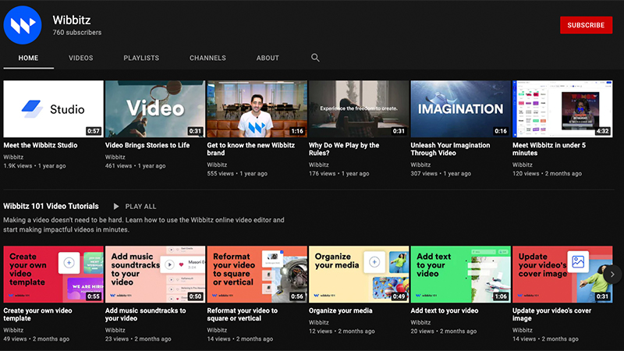This screenshot has width=624, height=351.
Task: Open the Video Brings Stories to Life thumbnail
Action: [155, 109]
